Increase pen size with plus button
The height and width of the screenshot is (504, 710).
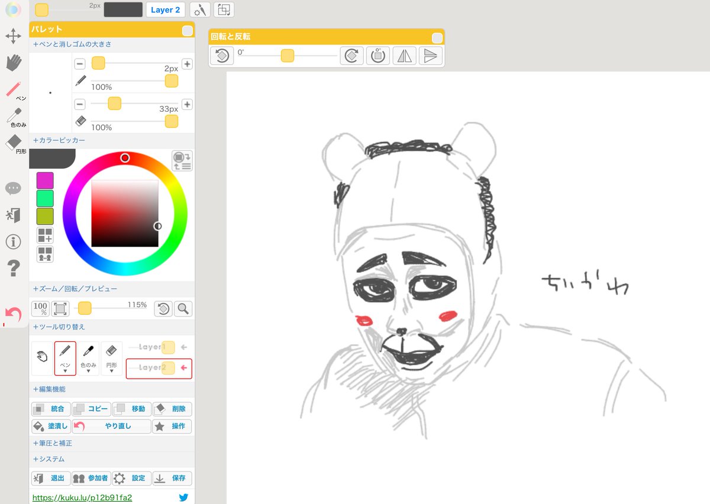point(187,64)
